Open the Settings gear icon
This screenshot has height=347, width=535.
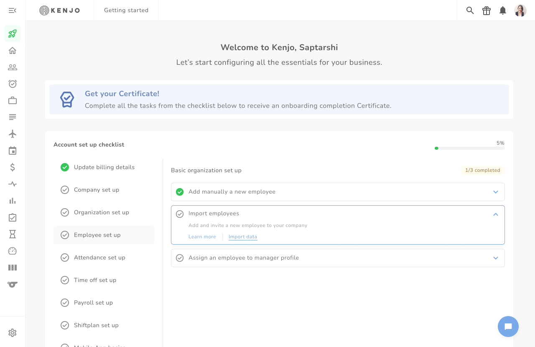[13, 333]
